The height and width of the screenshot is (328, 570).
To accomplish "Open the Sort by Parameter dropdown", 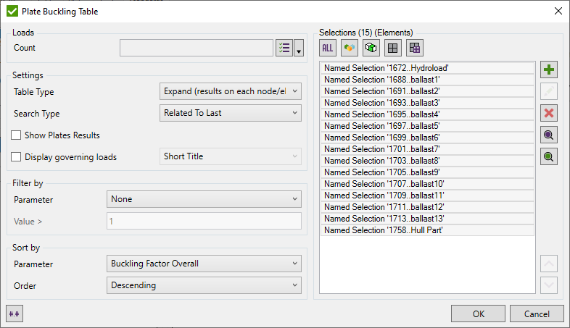I will [x=205, y=264].
